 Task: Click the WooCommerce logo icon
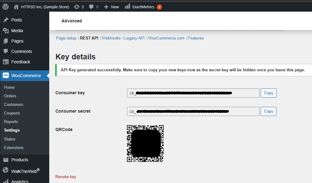tap(6, 75)
